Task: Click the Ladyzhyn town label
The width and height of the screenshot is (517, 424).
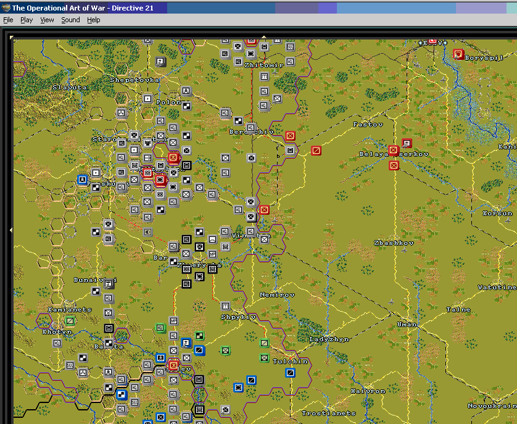Action: pos(329,339)
